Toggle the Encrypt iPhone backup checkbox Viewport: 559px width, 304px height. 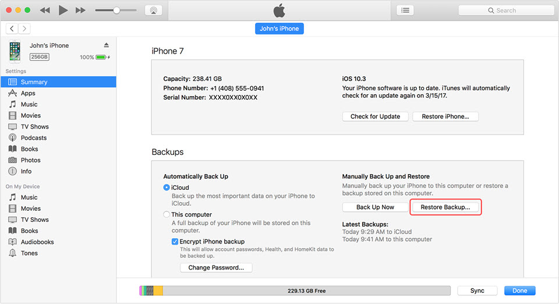(175, 242)
